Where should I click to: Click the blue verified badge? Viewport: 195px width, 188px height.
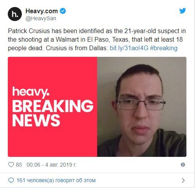63,11
